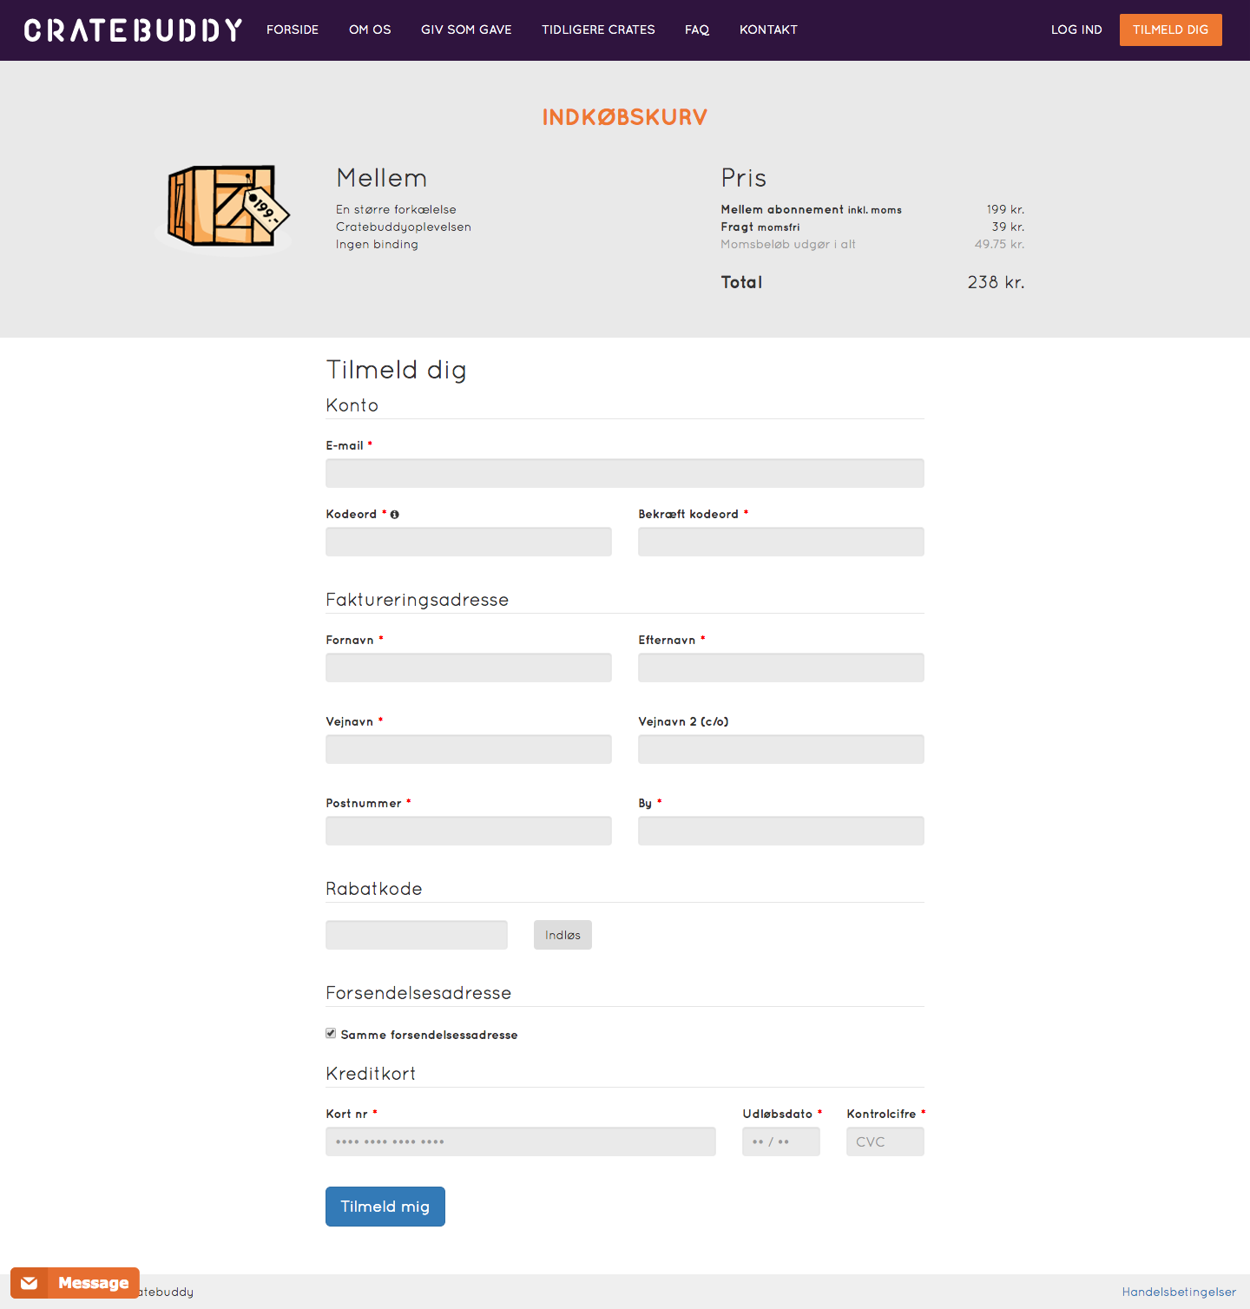This screenshot has height=1309, width=1250.
Task: Click the Cratebuddy logo
Action: pyautogui.click(x=133, y=30)
